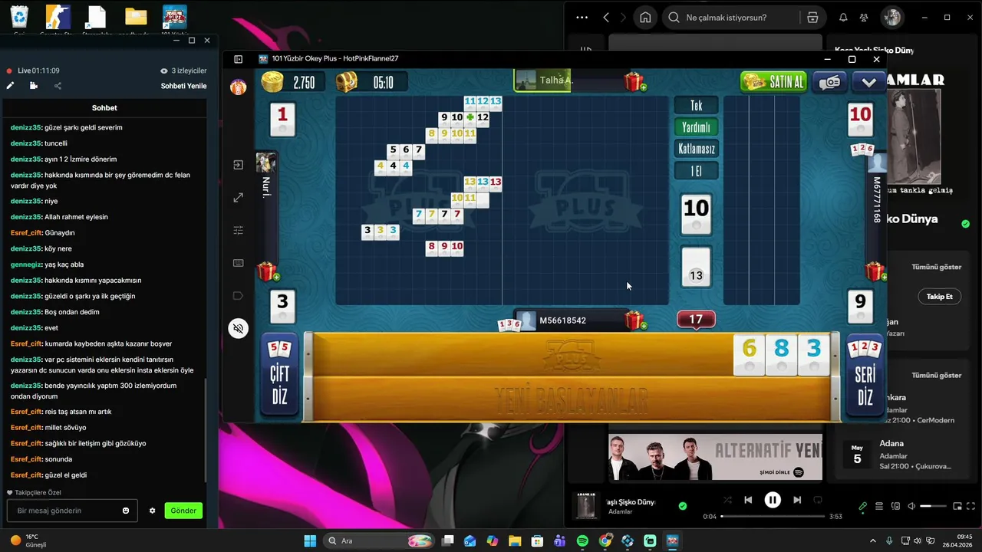The height and width of the screenshot is (552, 982).
Task: Mute Spotify via speaker icon
Action: click(x=911, y=506)
